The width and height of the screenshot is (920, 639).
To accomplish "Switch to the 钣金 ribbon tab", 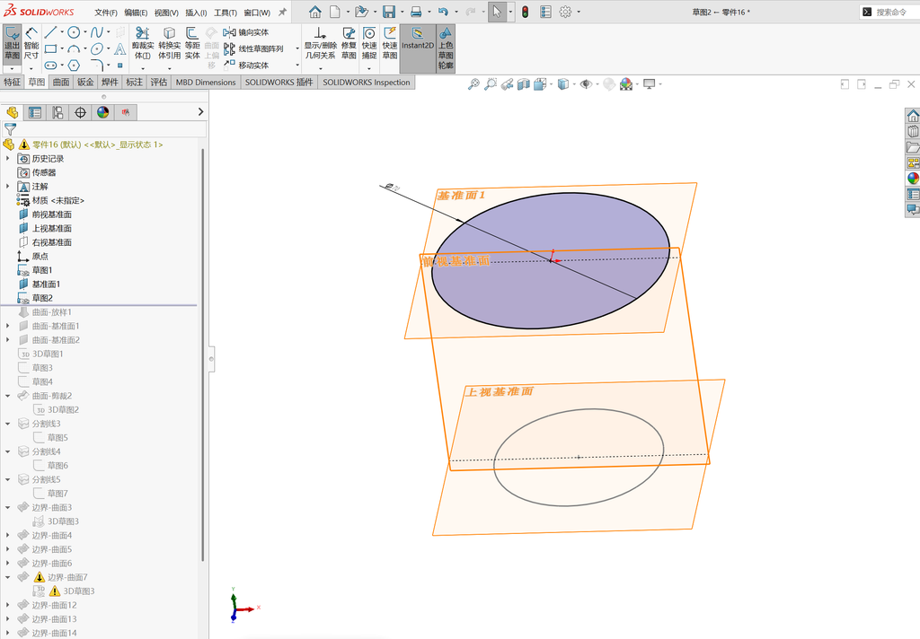I will coord(85,82).
